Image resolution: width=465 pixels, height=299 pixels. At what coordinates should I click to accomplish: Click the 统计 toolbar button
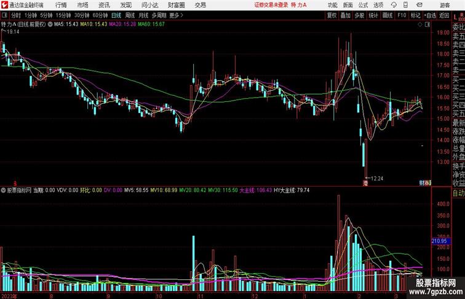(373, 15)
